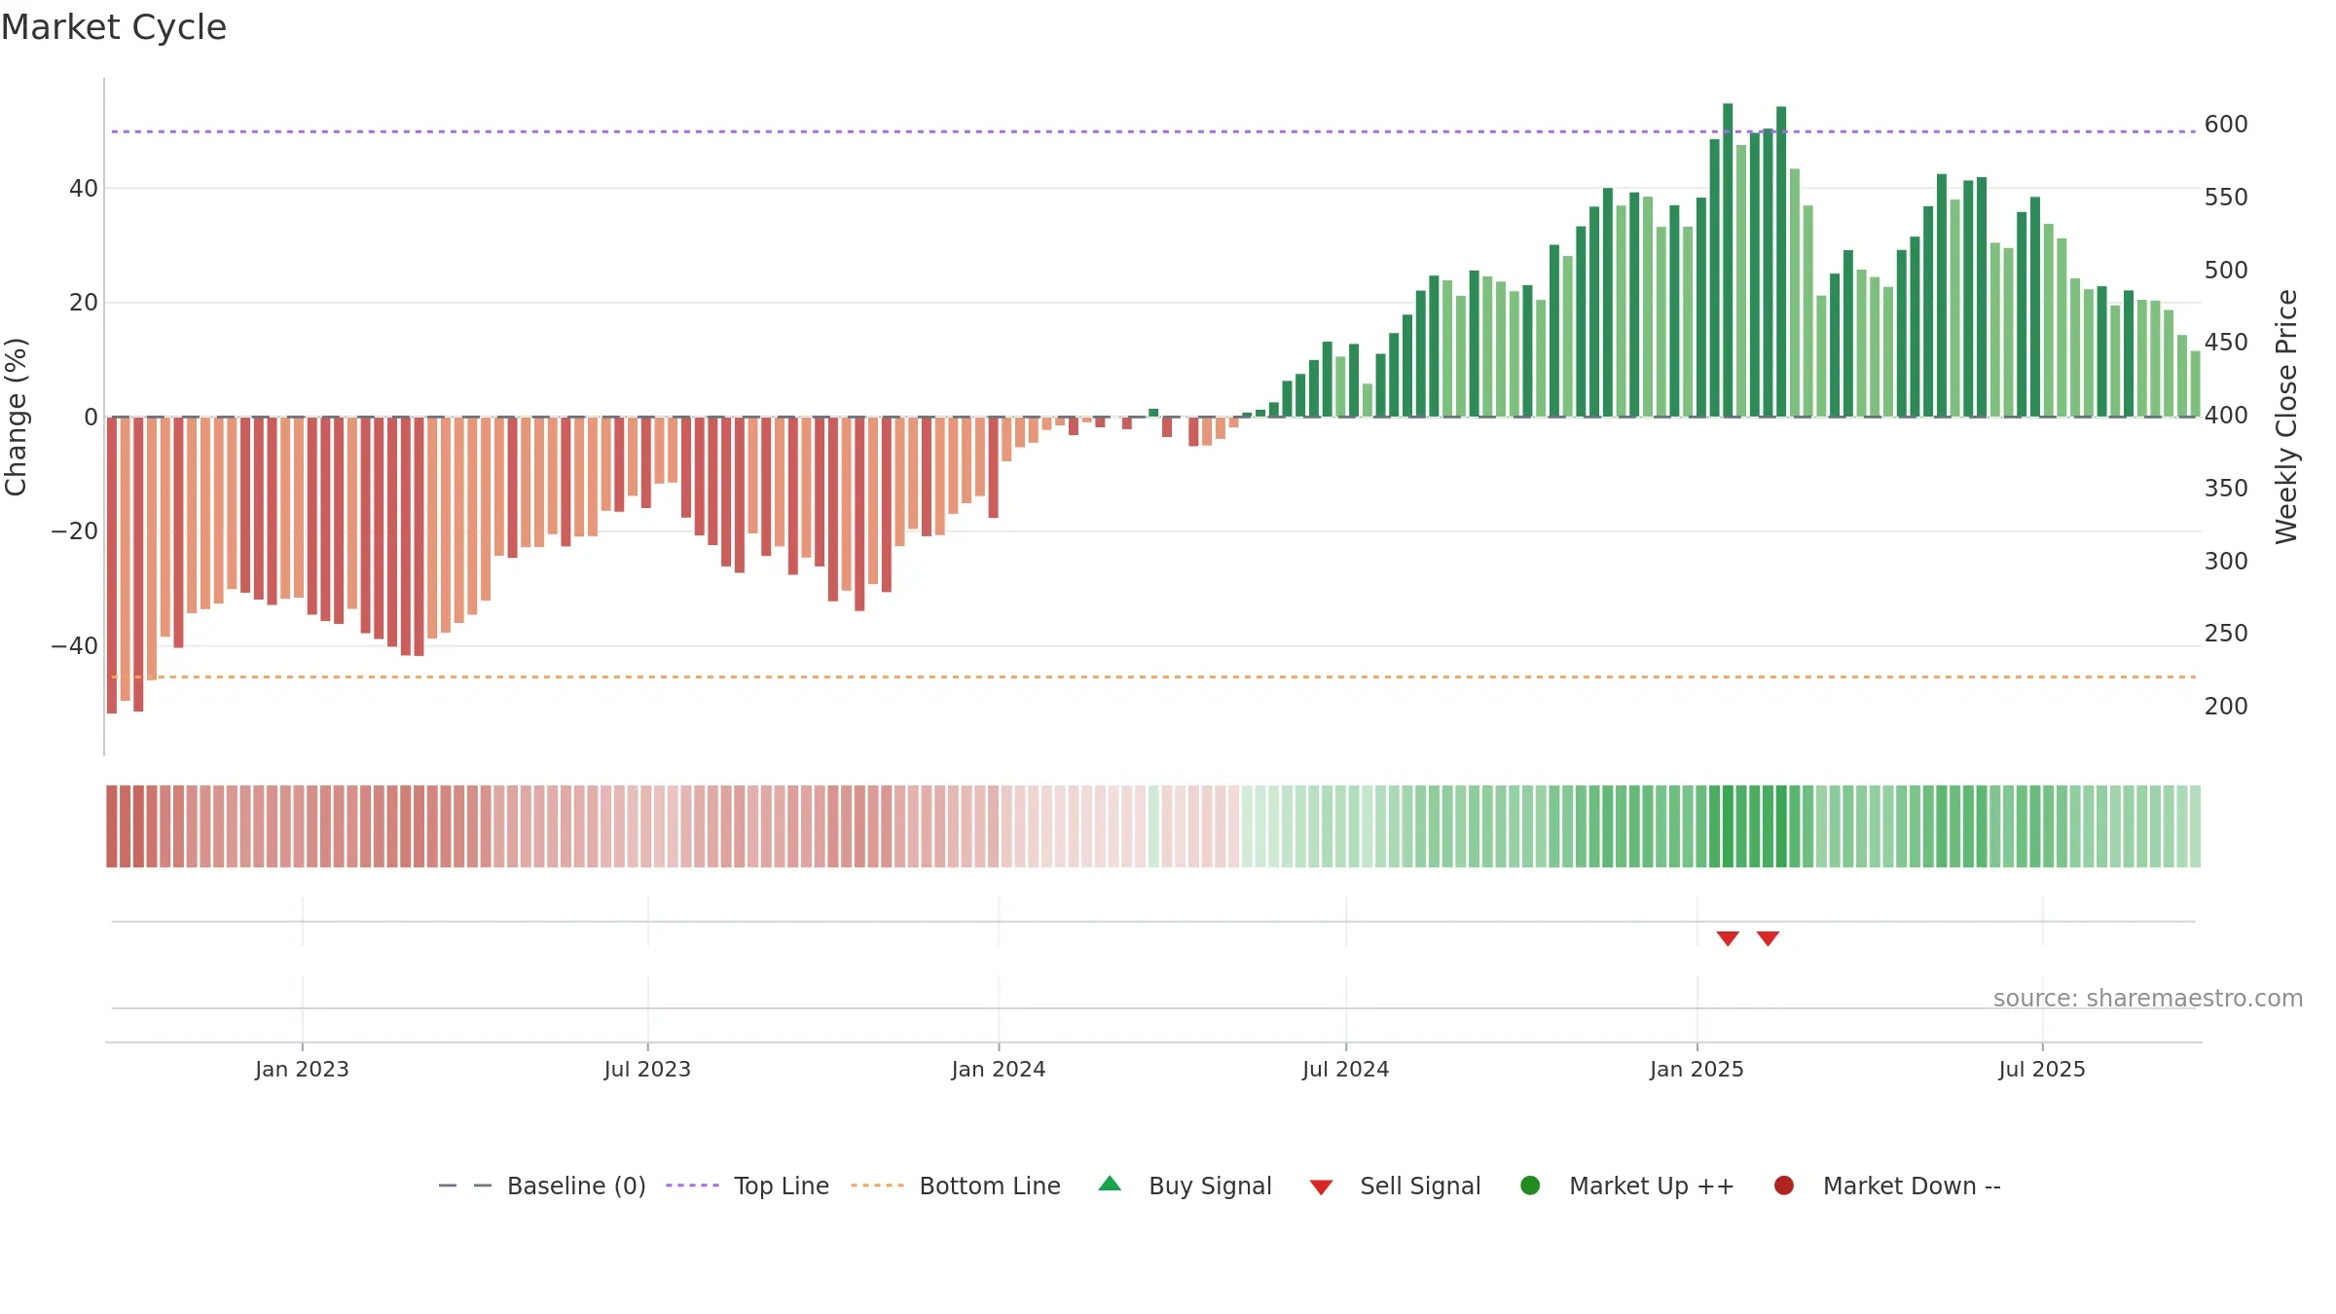
Task: Click the green Market Up circle icon
Action: click(1530, 1186)
